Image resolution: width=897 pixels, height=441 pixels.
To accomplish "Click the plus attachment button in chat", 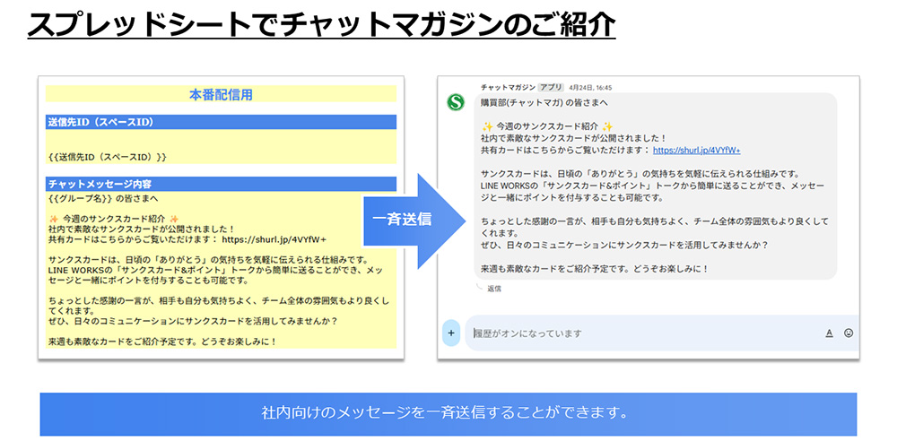I will pyautogui.click(x=451, y=333).
